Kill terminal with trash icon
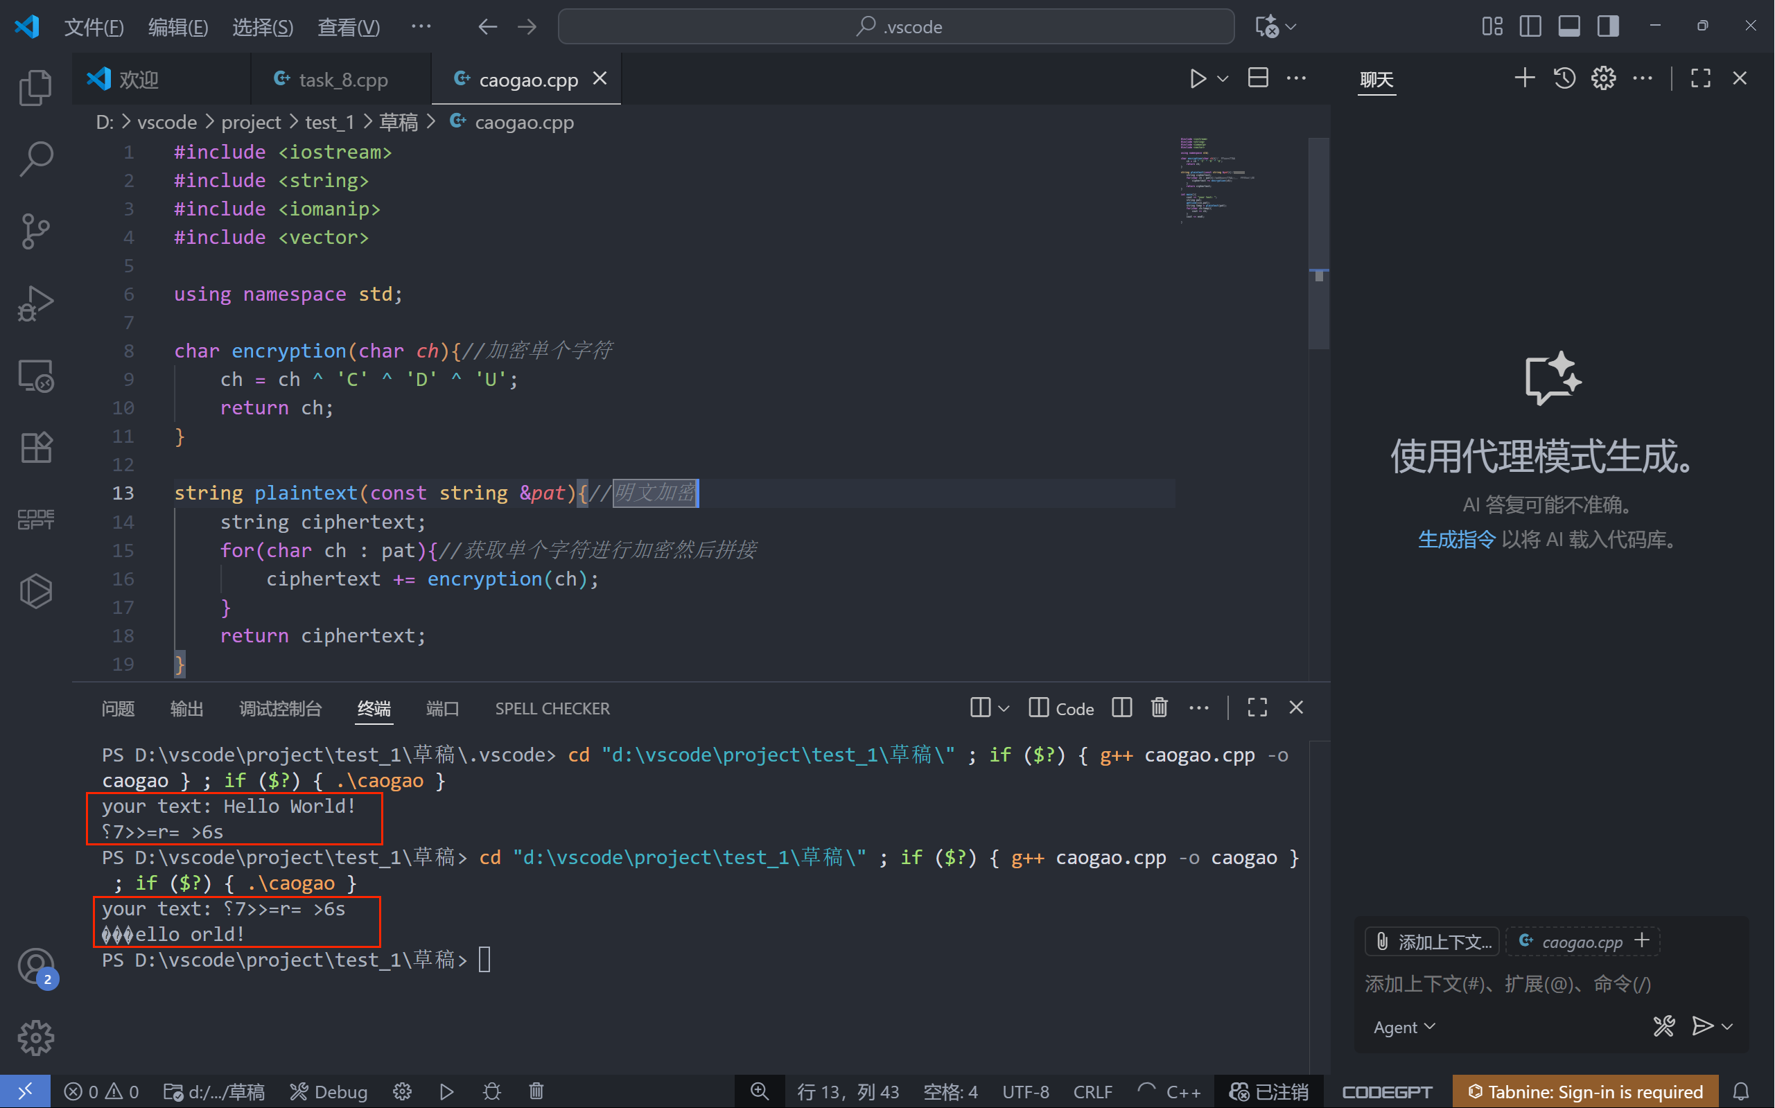 [x=1159, y=708]
